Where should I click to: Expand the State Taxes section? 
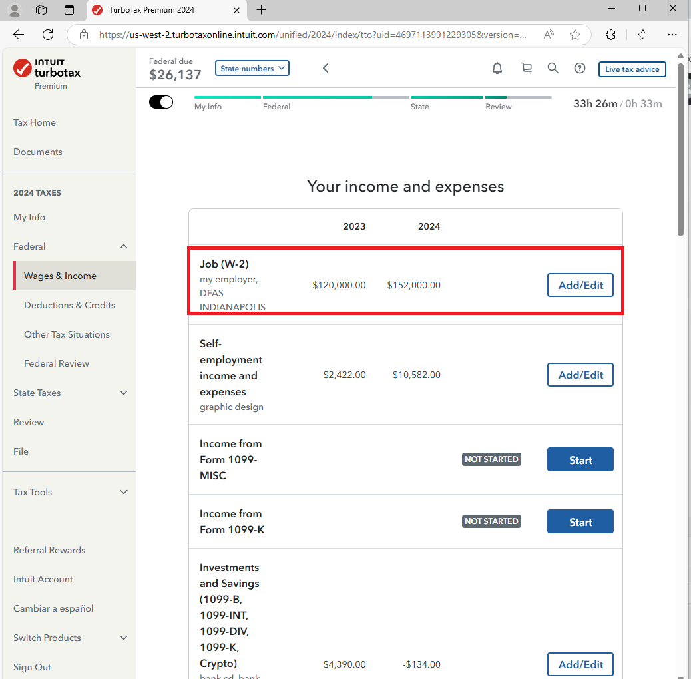click(x=124, y=393)
